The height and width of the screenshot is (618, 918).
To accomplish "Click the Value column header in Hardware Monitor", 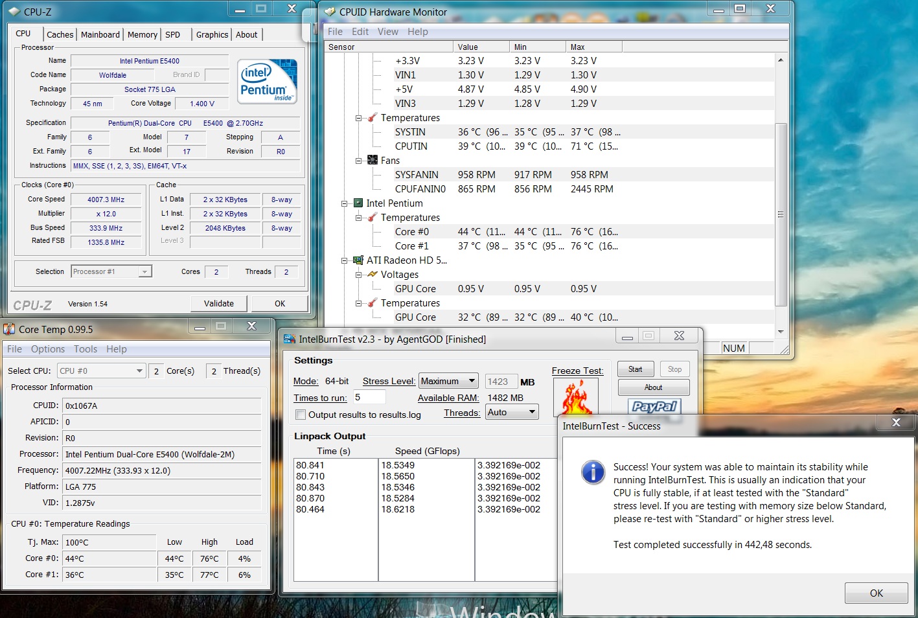I will 481,47.
